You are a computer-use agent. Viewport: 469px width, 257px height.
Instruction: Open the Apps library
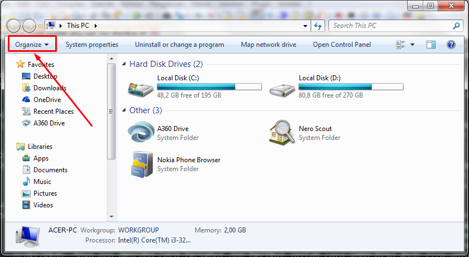[x=41, y=158]
